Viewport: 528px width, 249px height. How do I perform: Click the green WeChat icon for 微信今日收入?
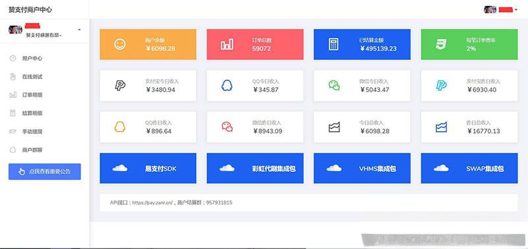[334, 86]
